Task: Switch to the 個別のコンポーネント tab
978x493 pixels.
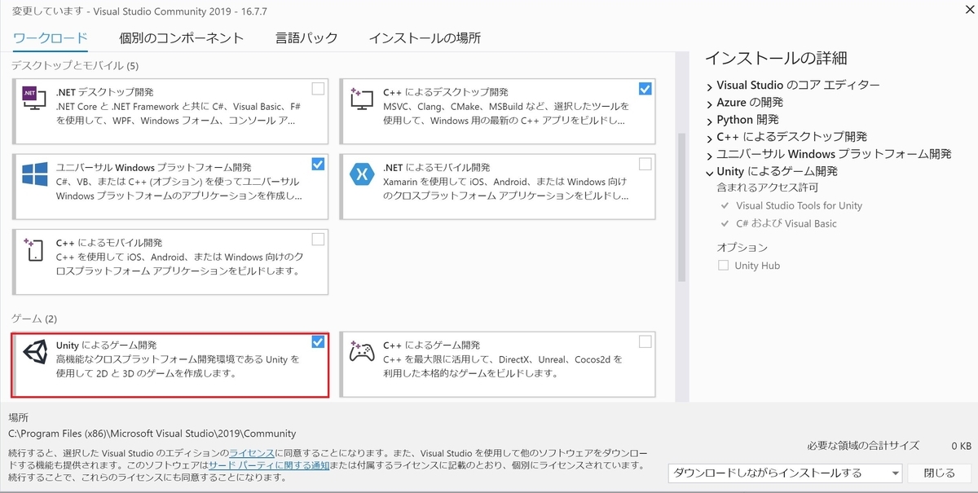Action: click(x=181, y=37)
